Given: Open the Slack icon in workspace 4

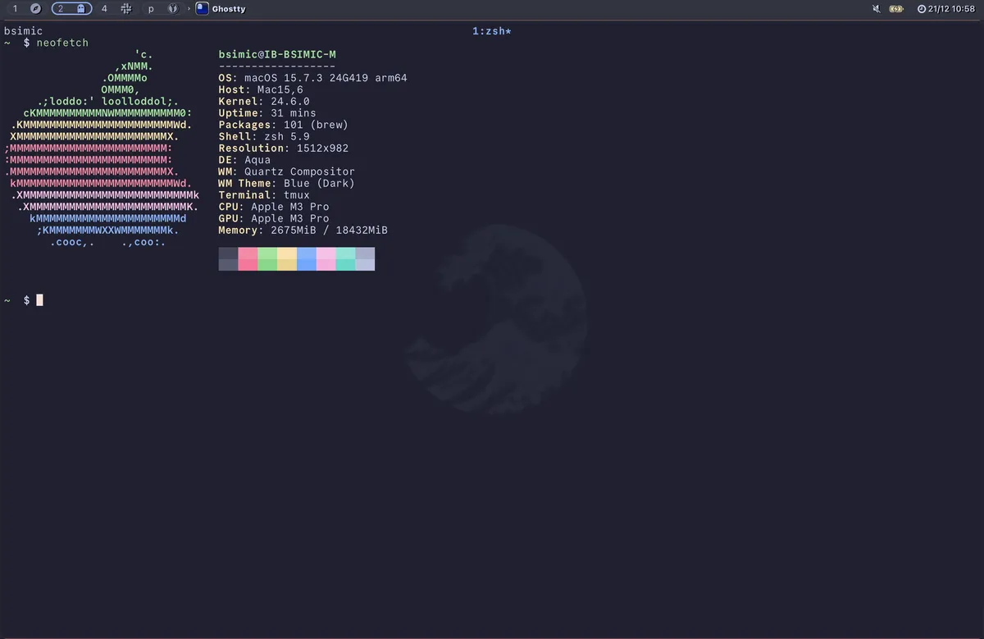Looking at the screenshot, I should 126,8.
